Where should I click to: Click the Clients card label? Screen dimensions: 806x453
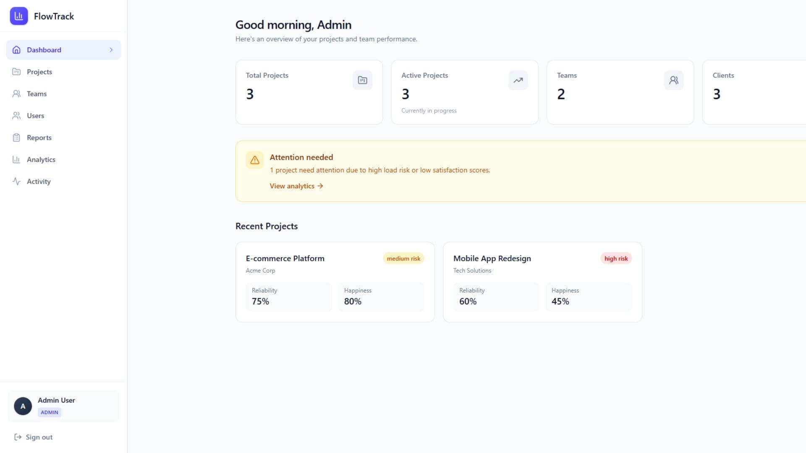pos(723,75)
